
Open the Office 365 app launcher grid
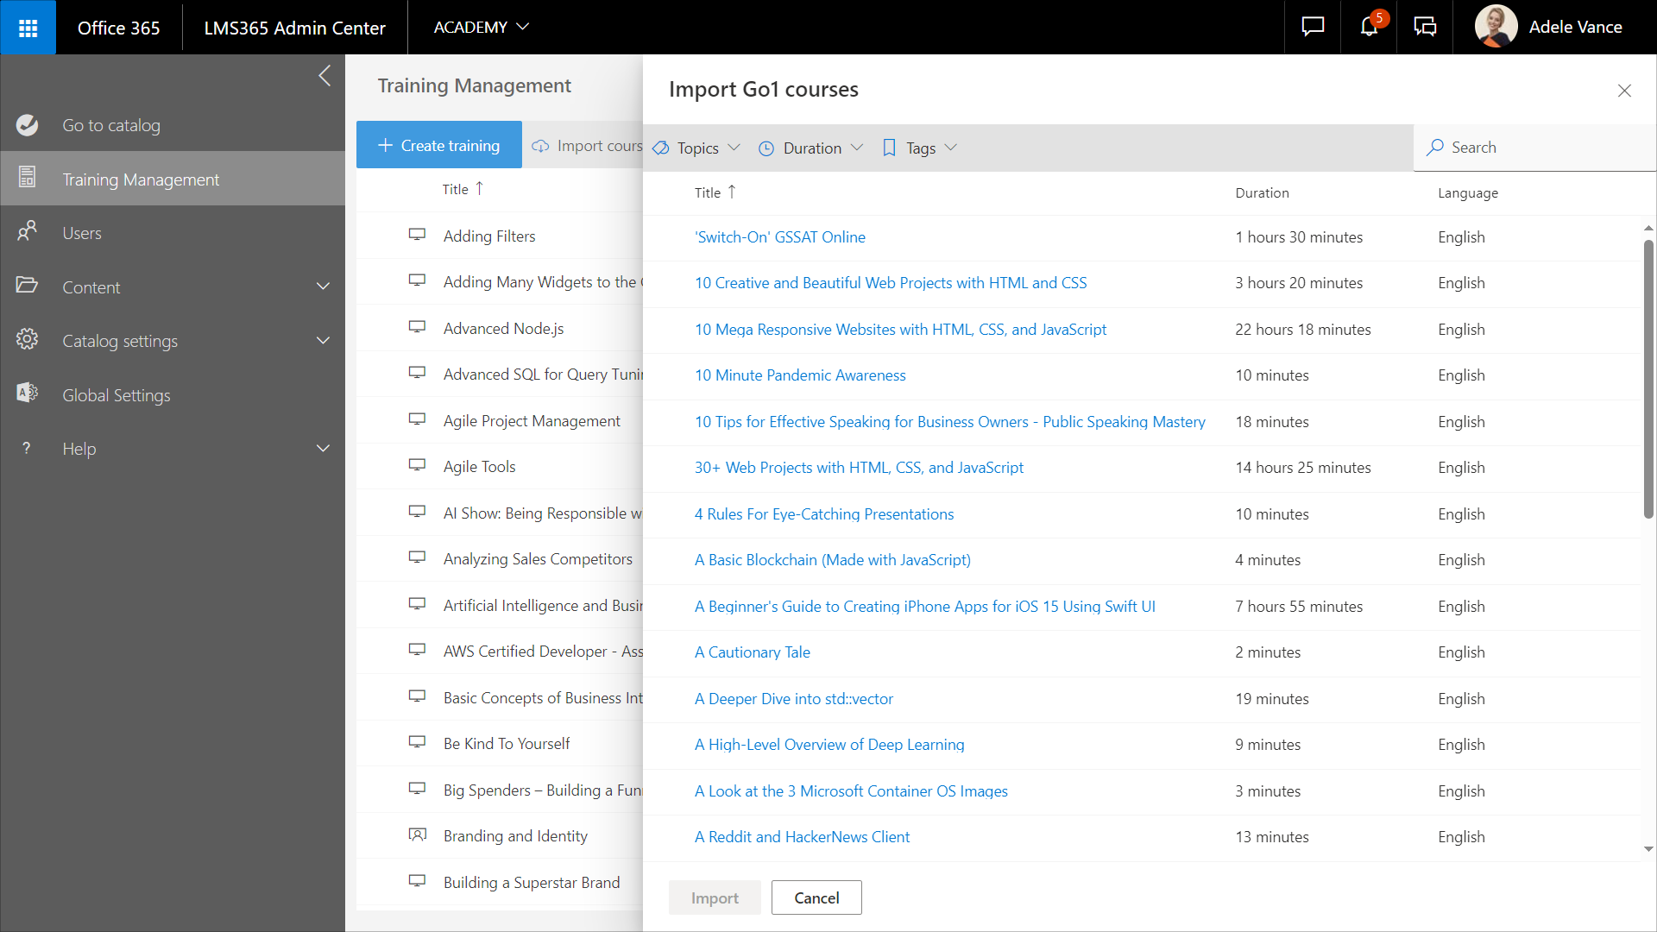pyautogui.click(x=28, y=28)
